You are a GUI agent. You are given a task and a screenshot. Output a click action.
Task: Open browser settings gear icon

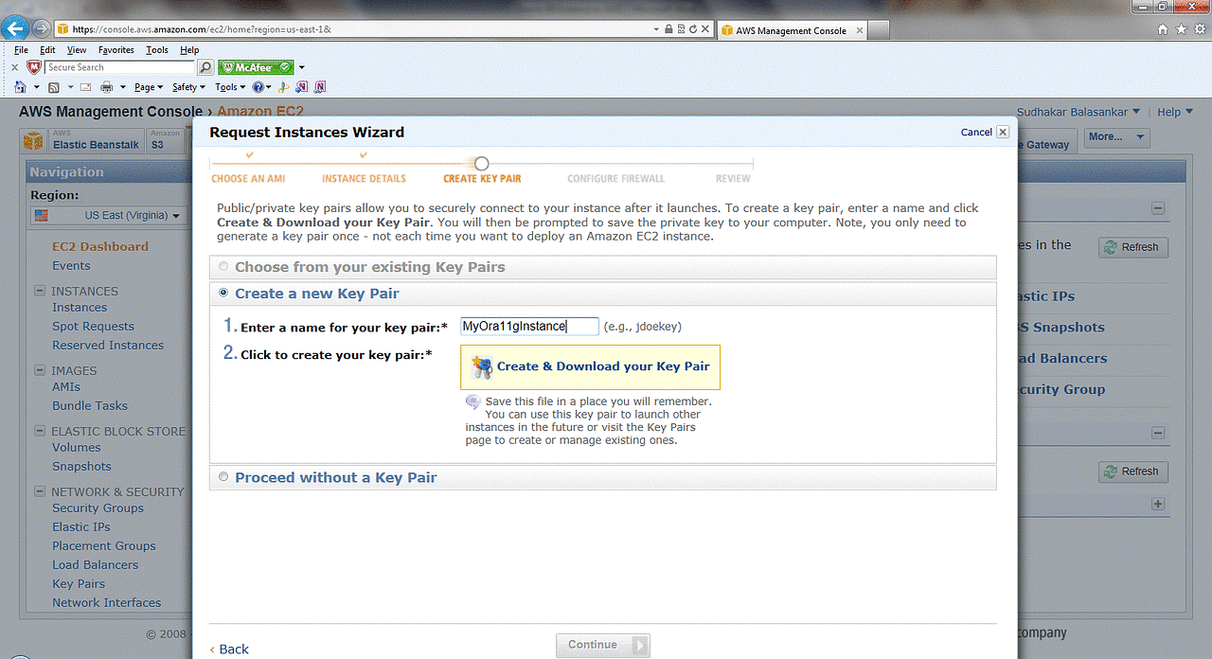(x=1200, y=29)
